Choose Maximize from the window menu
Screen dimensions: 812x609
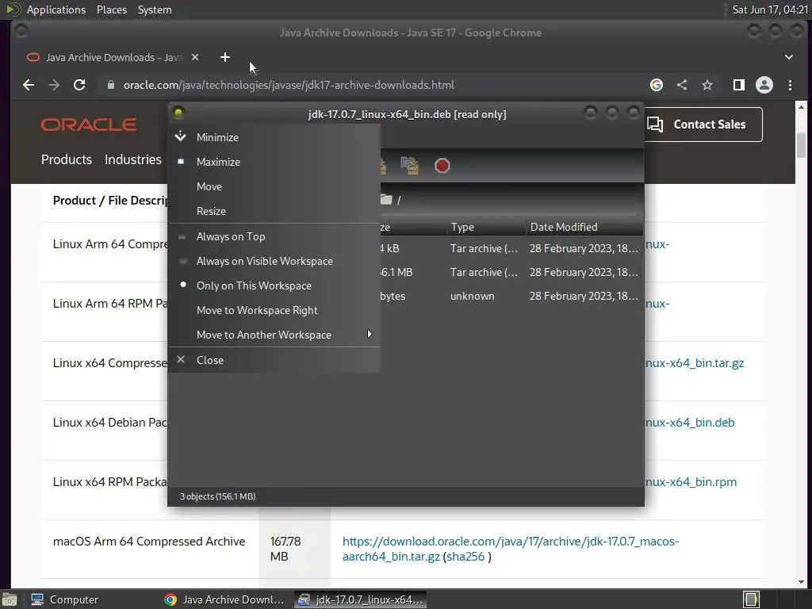point(274,162)
